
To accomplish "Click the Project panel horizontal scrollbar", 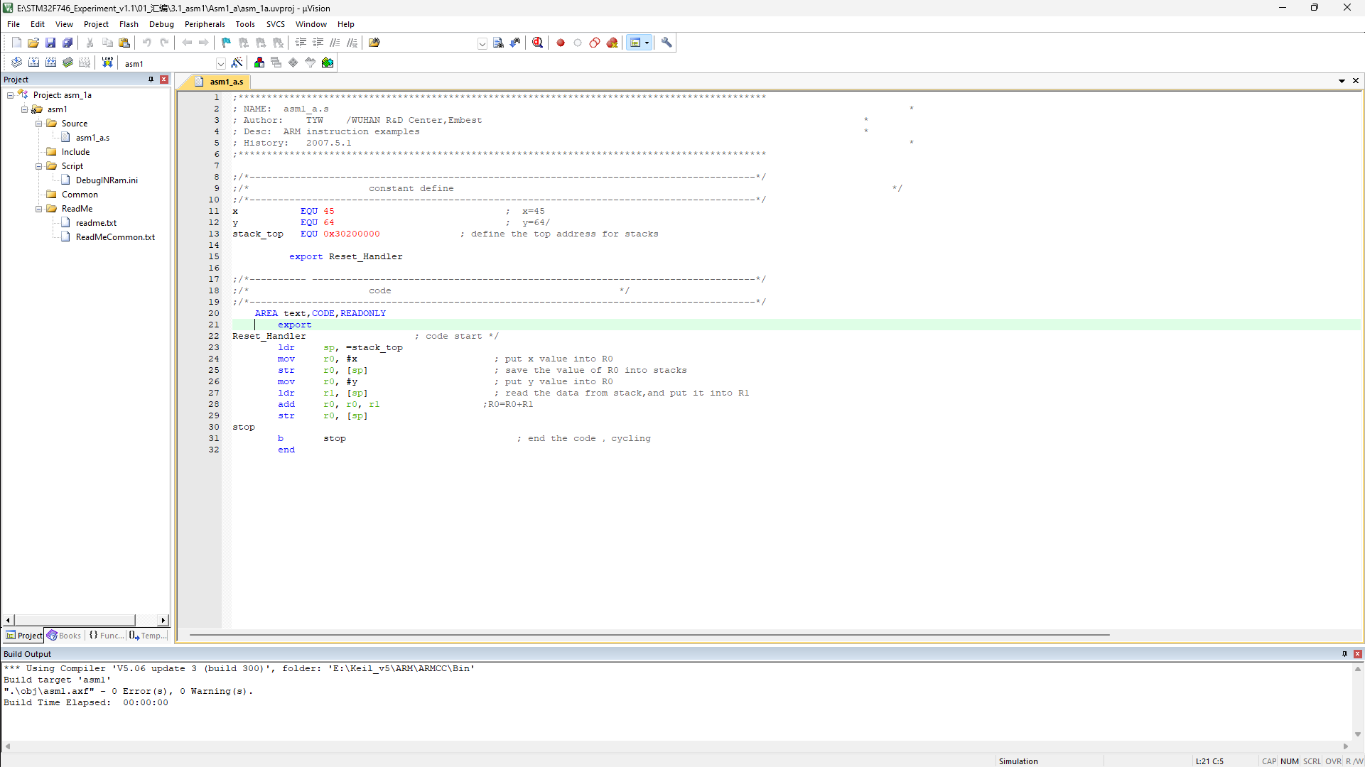I will [x=75, y=620].
